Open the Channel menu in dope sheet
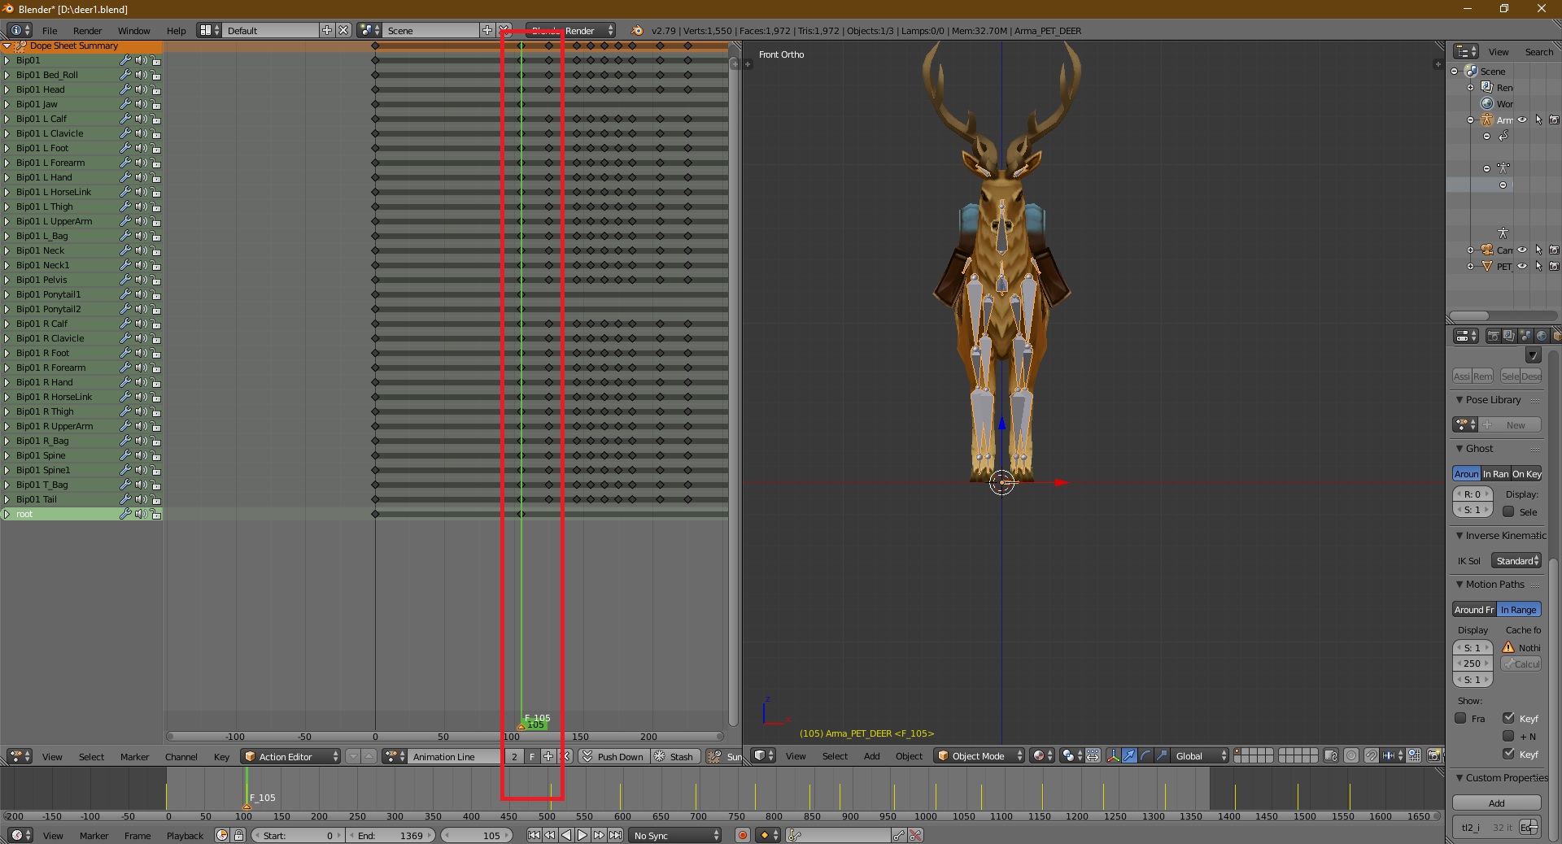This screenshot has height=844, width=1562. point(181,756)
